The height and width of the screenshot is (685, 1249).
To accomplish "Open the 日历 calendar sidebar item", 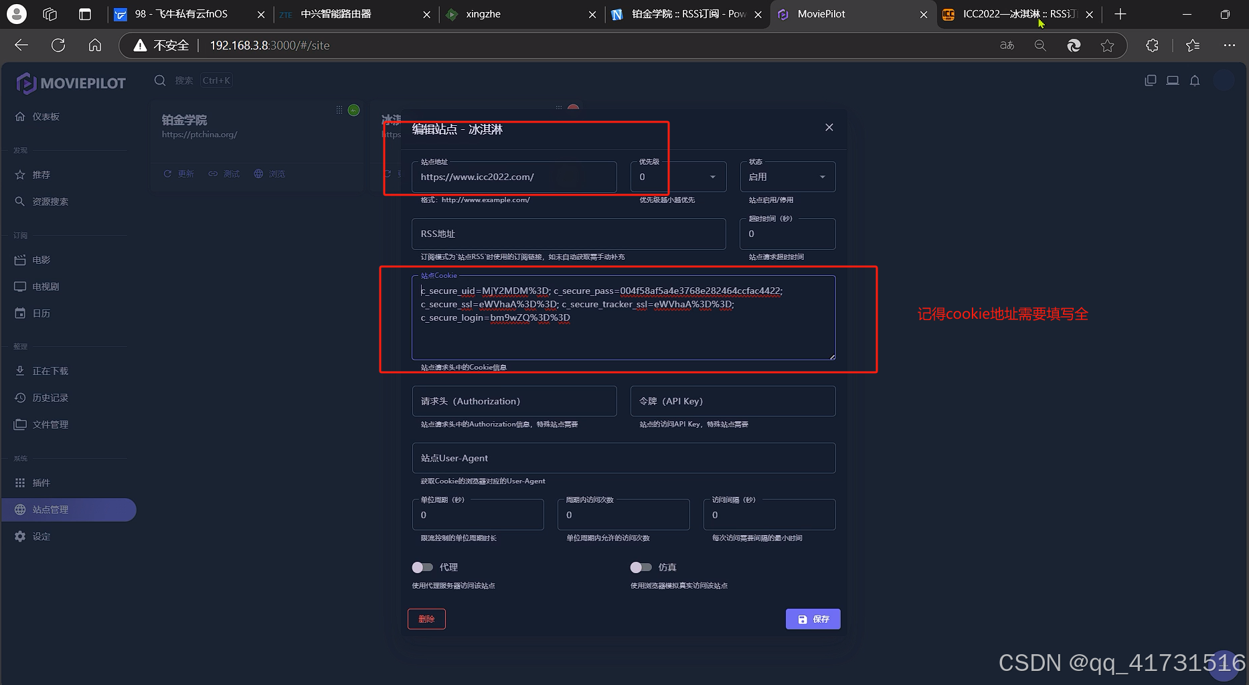I will [x=33, y=313].
